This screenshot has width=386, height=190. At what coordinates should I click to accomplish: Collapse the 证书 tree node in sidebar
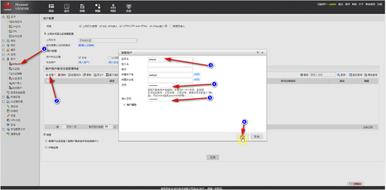click(x=3, y=17)
